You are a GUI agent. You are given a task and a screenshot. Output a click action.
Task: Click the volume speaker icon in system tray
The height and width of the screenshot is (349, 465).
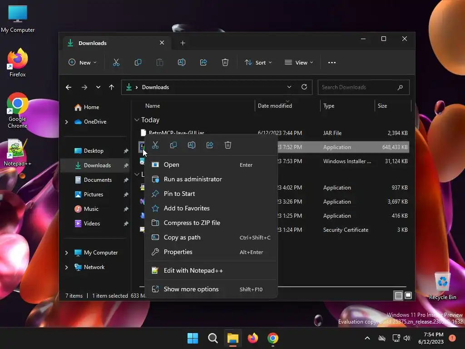coord(406,338)
